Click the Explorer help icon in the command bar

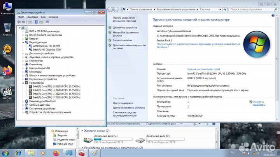click(x=213, y=124)
